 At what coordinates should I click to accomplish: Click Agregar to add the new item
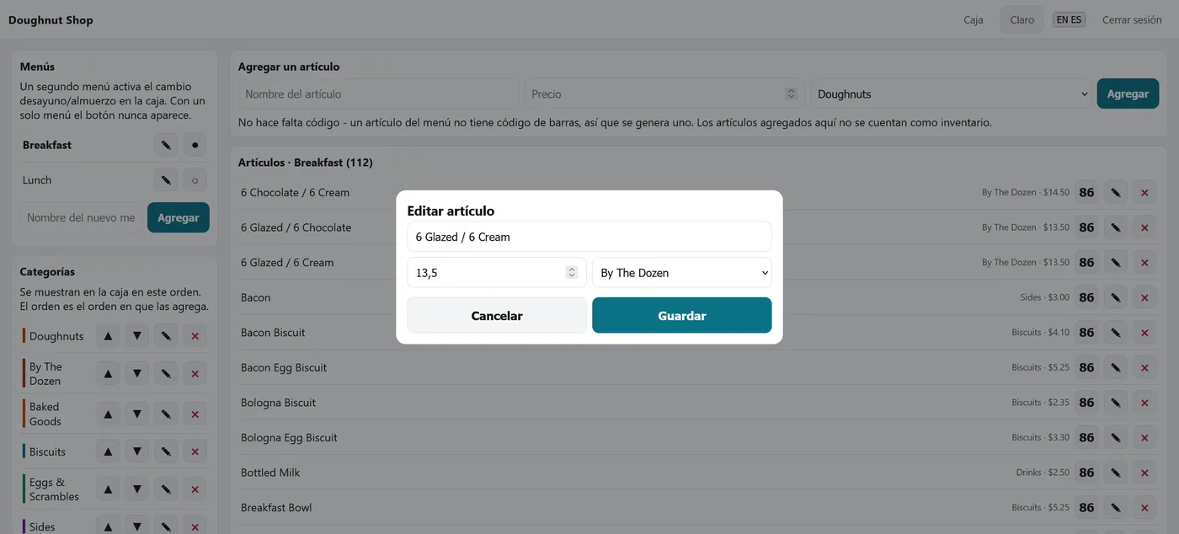pyautogui.click(x=1128, y=94)
